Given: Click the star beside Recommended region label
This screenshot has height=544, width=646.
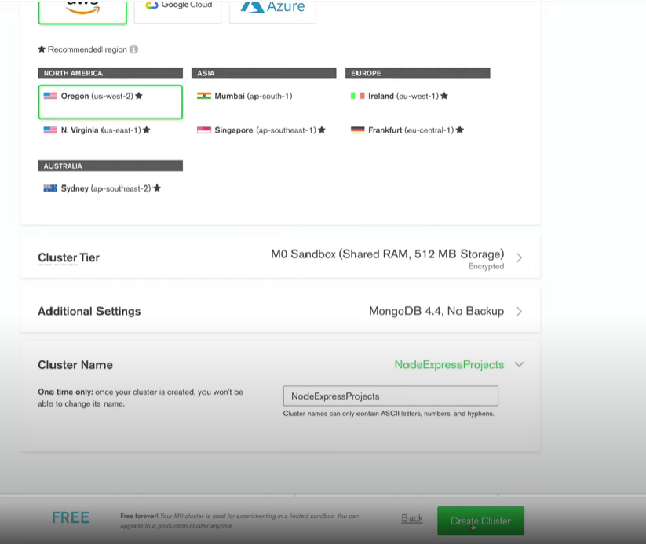Looking at the screenshot, I should [42, 49].
